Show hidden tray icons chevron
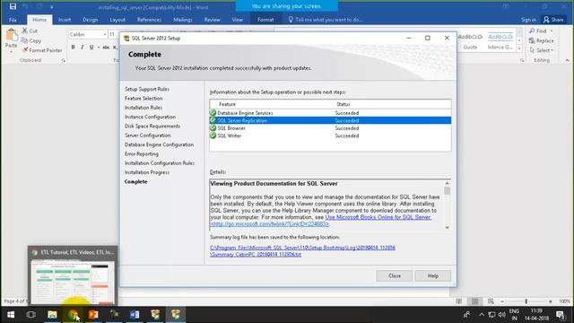Screen dimensions: 574x323 tap(482, 315)
